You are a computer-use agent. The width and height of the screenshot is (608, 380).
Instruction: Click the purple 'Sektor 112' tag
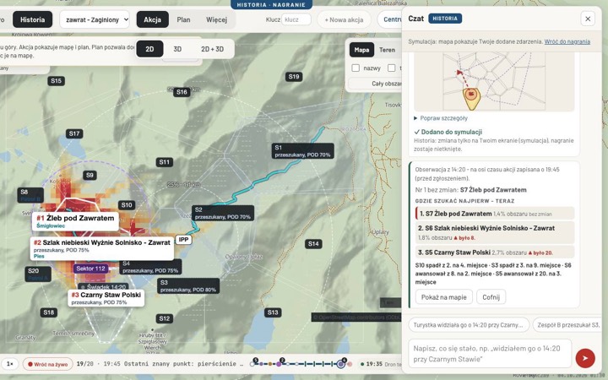tap(90, 269)
